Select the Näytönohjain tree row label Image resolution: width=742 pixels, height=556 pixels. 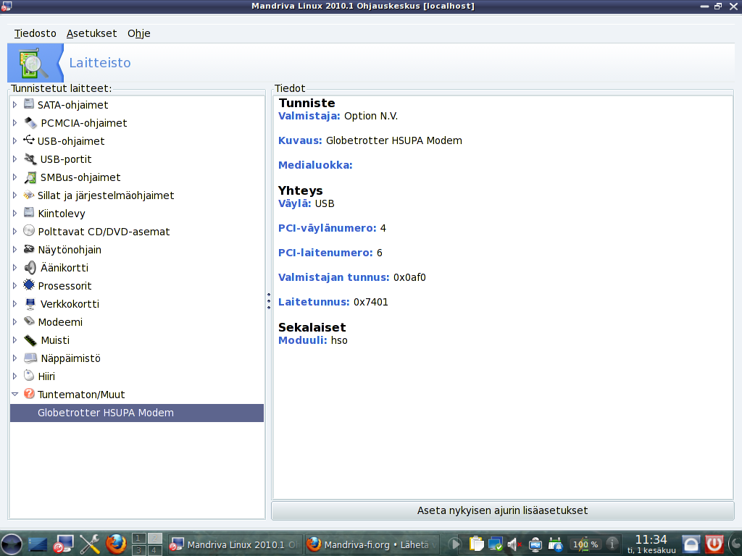pos(70,250)
